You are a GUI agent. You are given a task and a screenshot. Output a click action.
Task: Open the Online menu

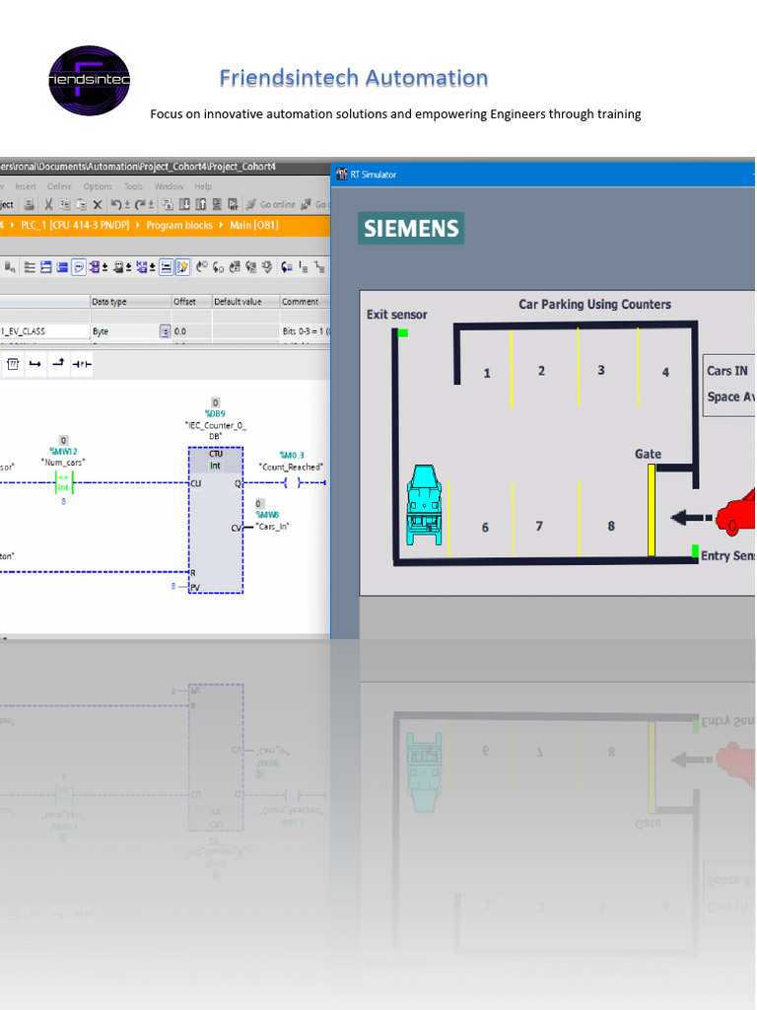point(59,186)
